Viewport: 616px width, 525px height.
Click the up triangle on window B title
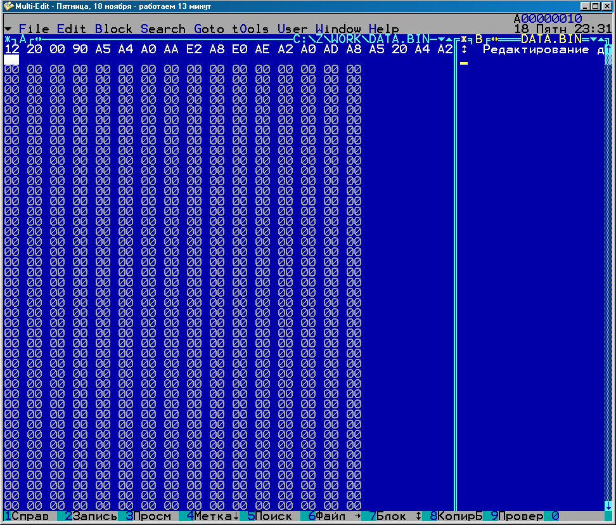601,39
